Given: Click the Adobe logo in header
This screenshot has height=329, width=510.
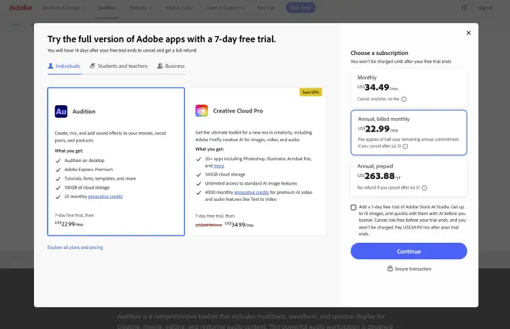Looking at the screenshot, I should coord(20,7).
